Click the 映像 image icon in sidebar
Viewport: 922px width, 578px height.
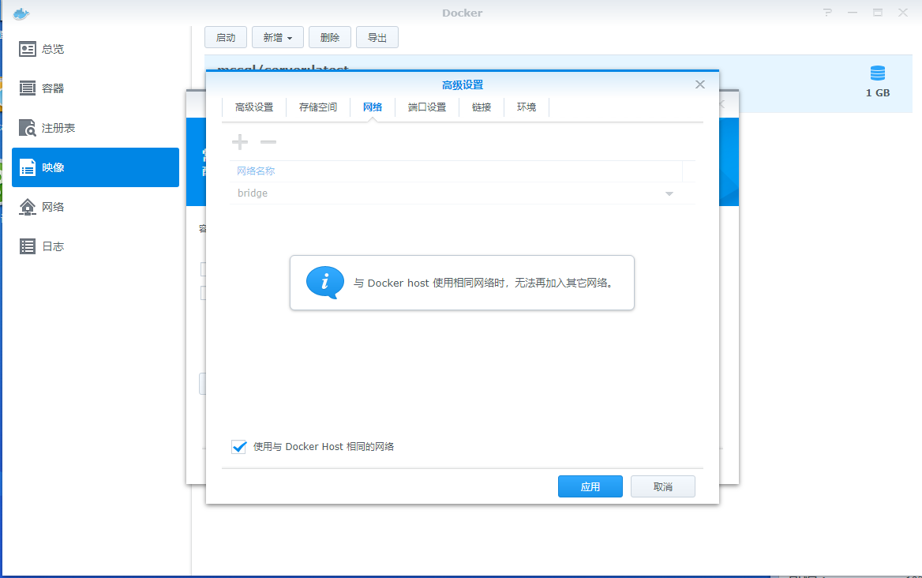click(x=28, y=167)
